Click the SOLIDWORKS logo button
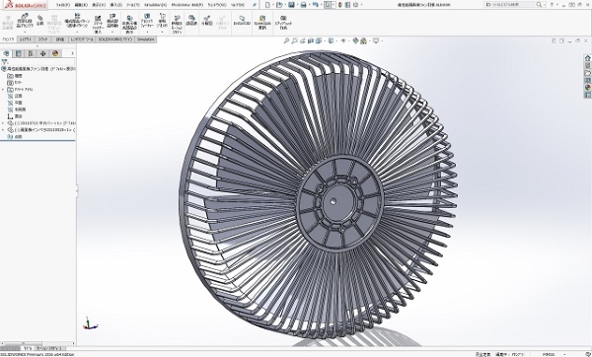Viewport: 592px width, 357px height. 26,5
